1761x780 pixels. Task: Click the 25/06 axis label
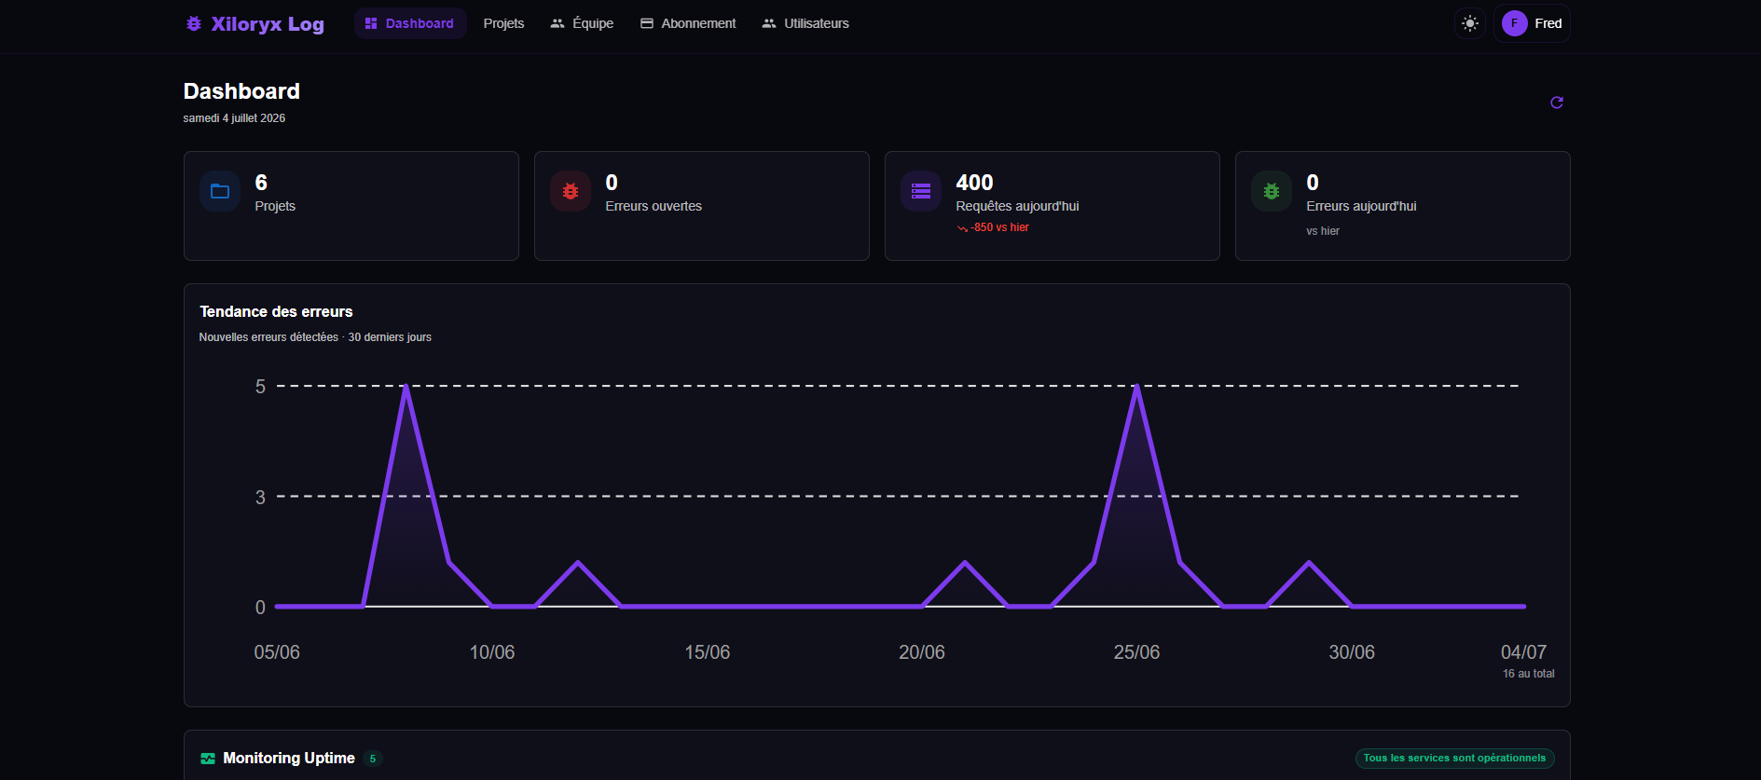[1137, 652]
